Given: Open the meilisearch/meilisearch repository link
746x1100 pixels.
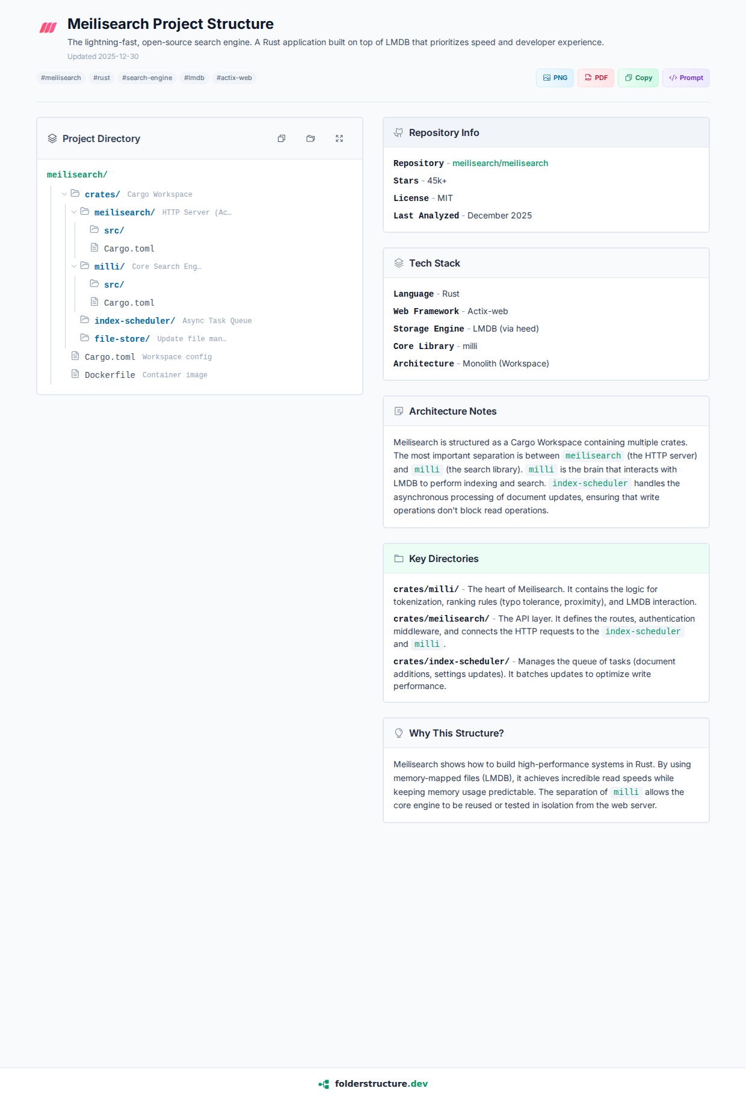Looking at the screenshot, I should 500,163.
